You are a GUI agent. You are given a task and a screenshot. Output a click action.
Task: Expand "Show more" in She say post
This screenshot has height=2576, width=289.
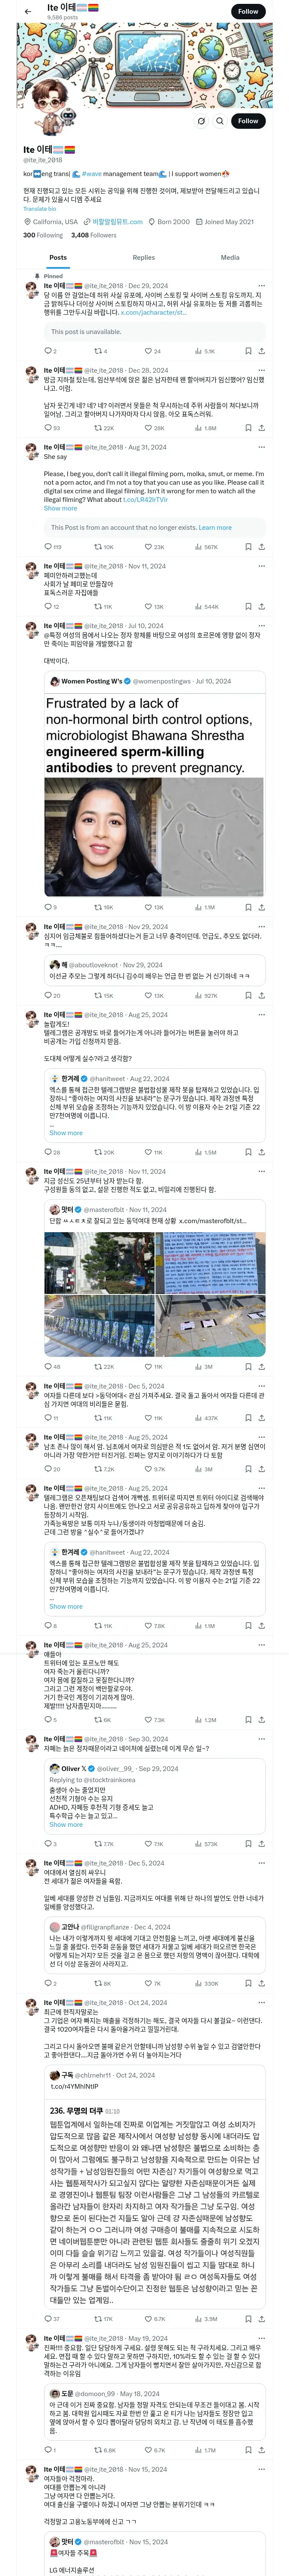(60, 508)
